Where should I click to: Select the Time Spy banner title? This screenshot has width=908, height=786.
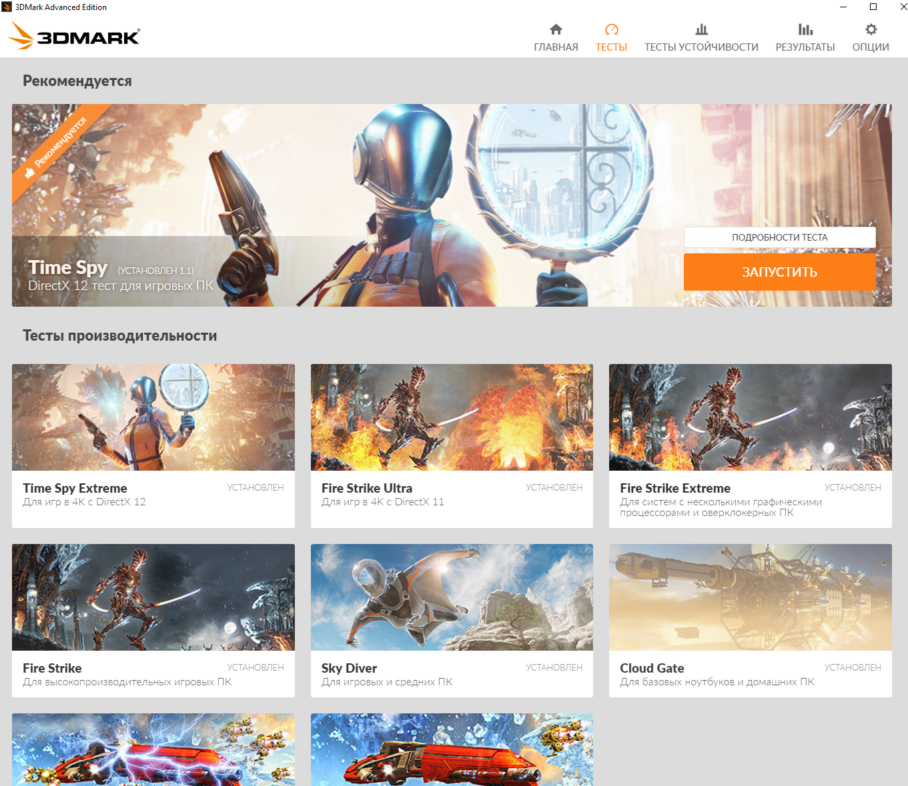pos(67,268)
